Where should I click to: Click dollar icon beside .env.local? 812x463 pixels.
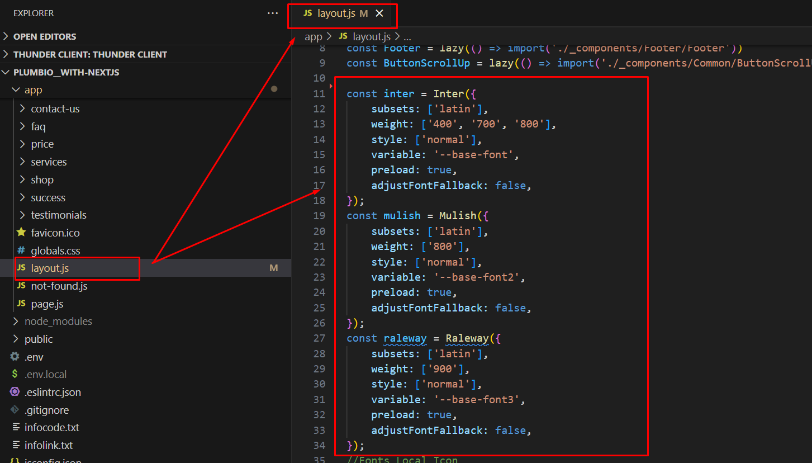coord(15,374)
